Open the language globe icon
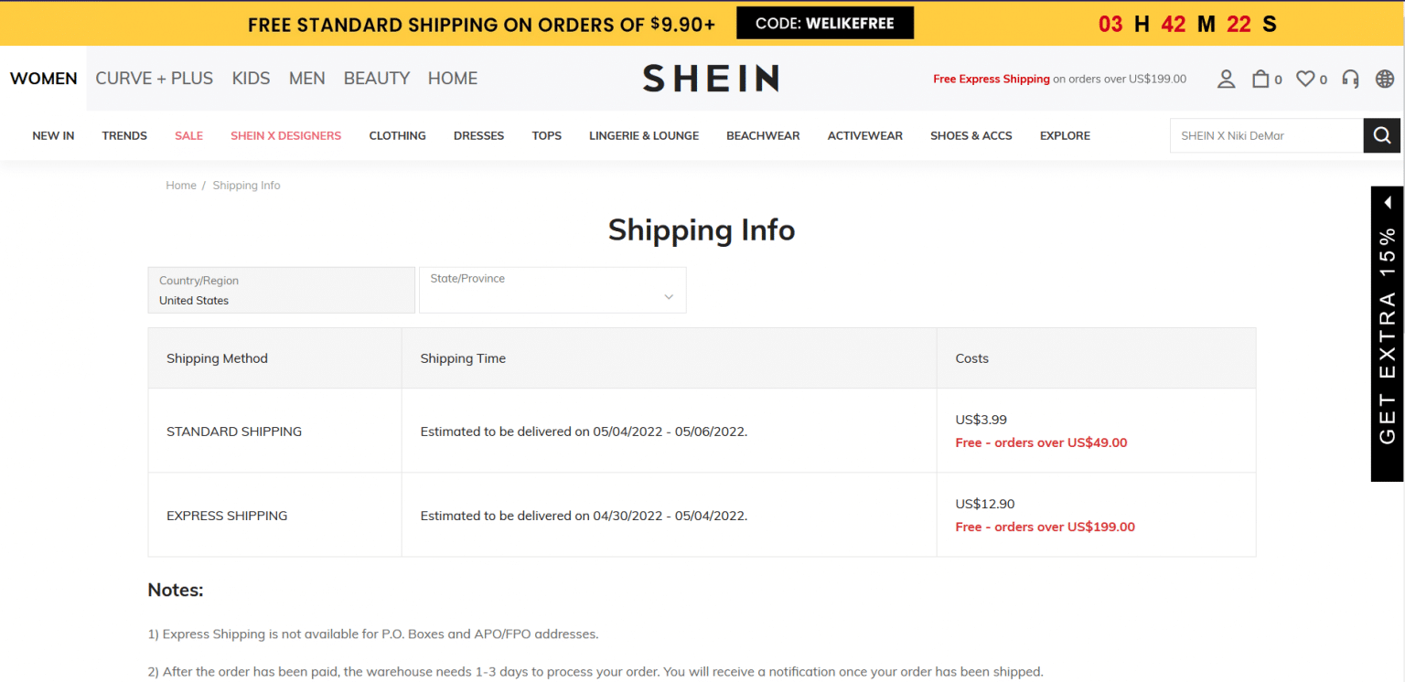This screenshot has width=1405, height=682. click(x=1384, y=79)
